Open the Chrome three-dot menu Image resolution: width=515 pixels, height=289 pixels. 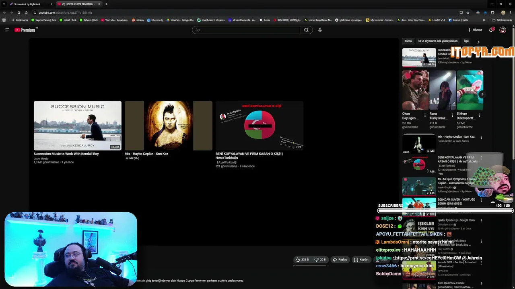coord(511,12)
